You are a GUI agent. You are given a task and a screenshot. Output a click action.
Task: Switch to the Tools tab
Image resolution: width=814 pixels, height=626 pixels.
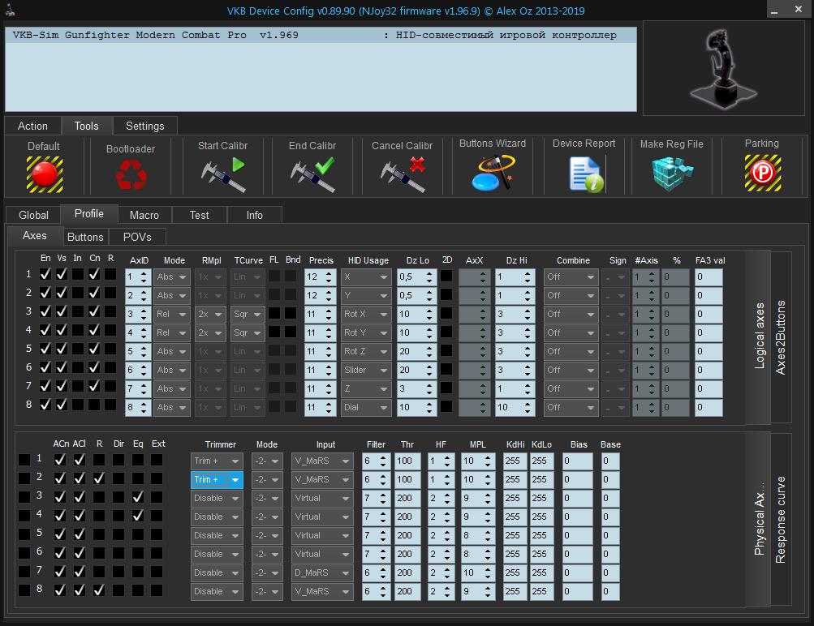click(x=86, y=126)
